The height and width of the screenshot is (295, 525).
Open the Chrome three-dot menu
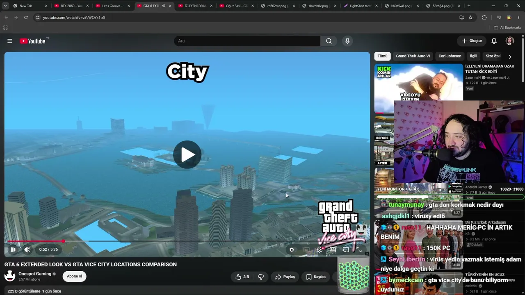tap(519, 18)
